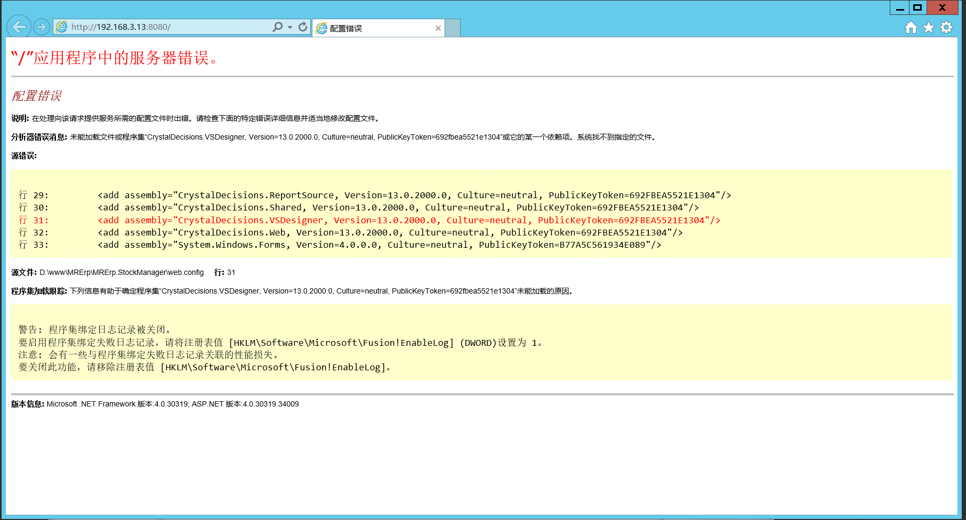Click source file path D:\www\MRErp web.config
This screenshot has width=966, height=520.
[x=122, y=272]
